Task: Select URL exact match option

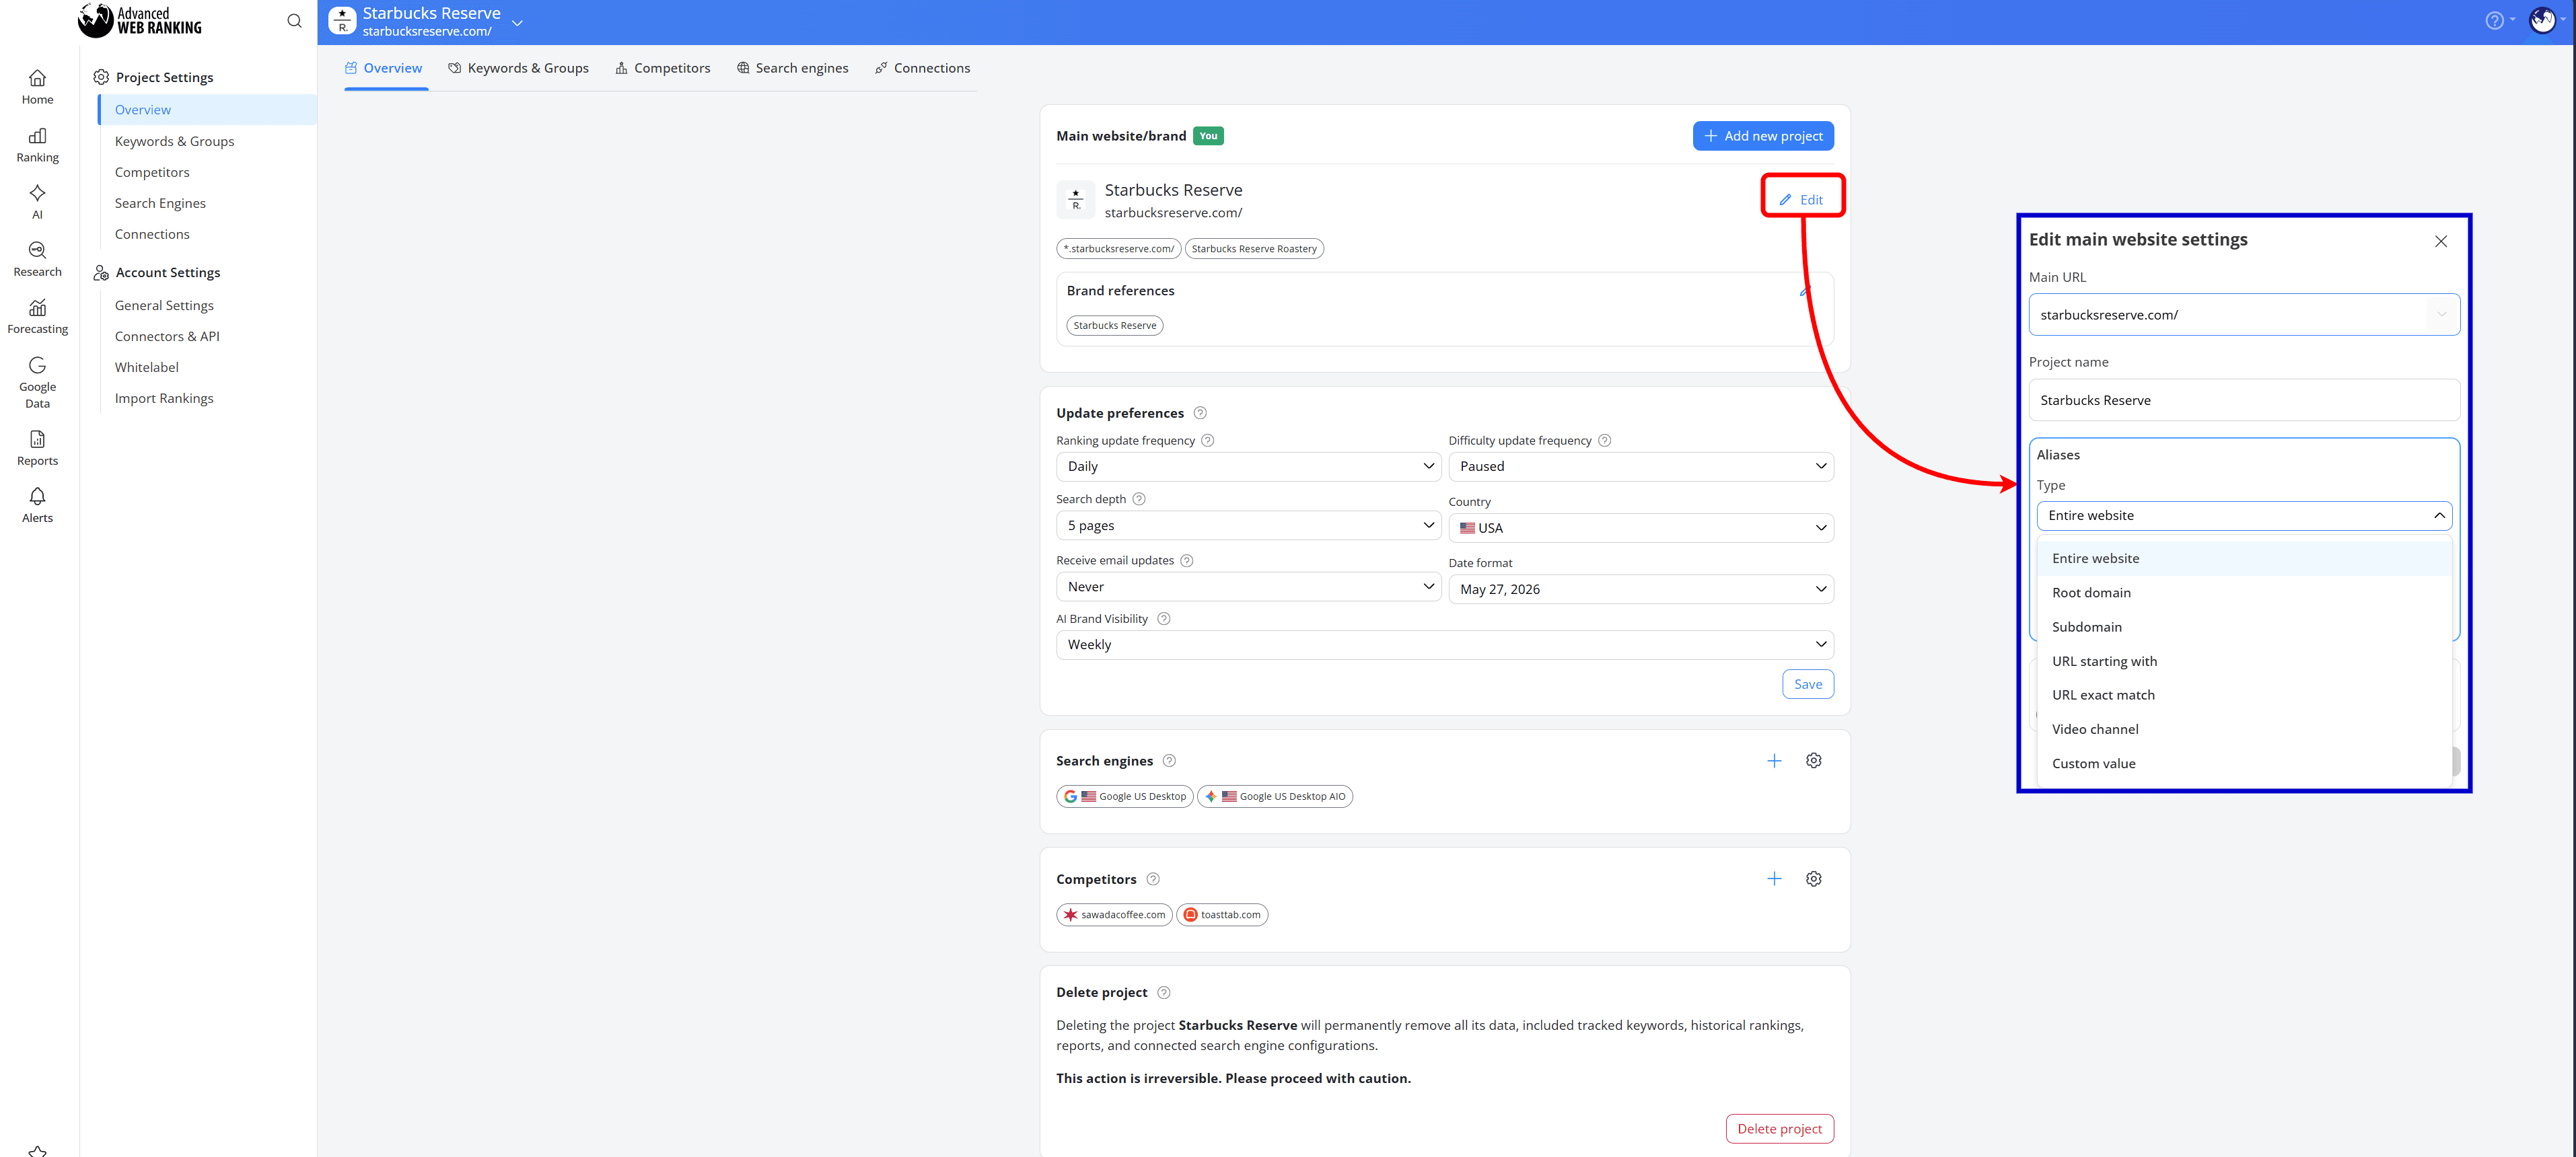Action: coord(2243,695)
